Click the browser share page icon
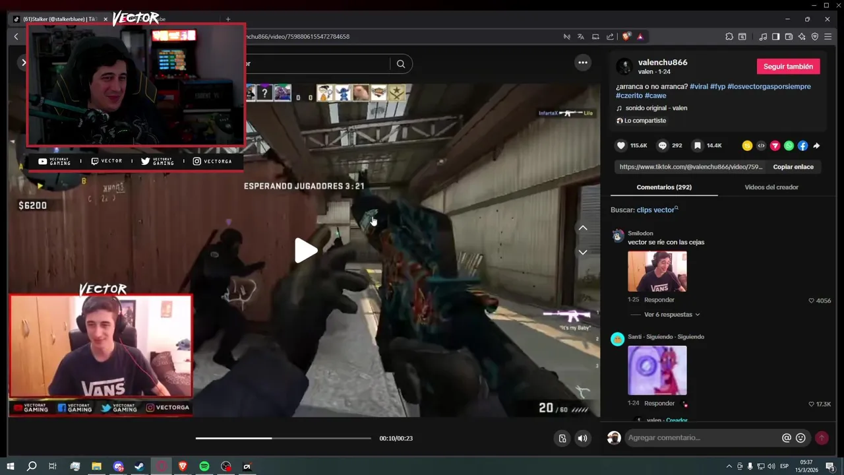The width and height of the screenshot is (844, 475). (x=610, y=37)
